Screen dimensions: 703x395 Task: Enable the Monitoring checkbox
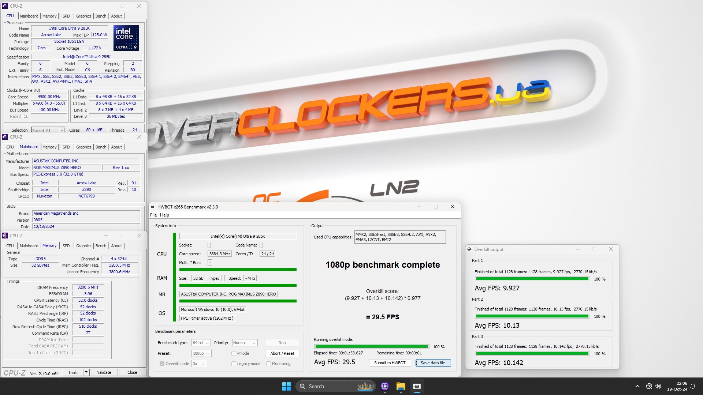point(268,364)
